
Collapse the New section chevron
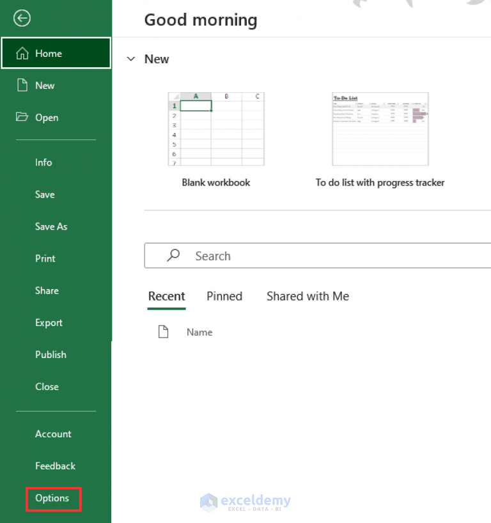click(131, 58)
